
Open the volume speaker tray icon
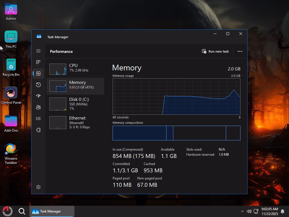tap(249, 211)
